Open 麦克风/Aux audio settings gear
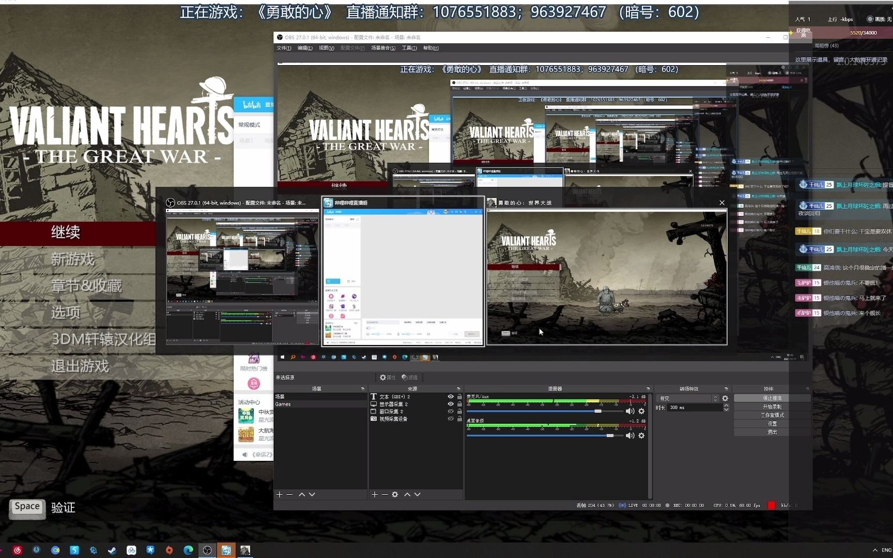This screenshot has width=893, height=558. (641, 411)
